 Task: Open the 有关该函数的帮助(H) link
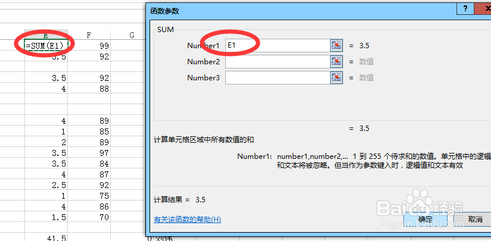click(x=187, y=220)
